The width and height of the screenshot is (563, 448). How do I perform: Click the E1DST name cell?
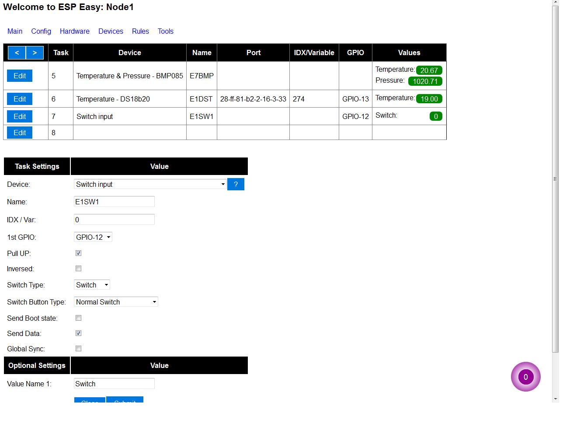pyautogui.click(x=201, y=99)
